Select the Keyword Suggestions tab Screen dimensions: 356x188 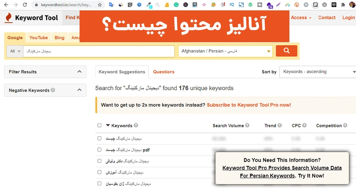click(122, 72)
